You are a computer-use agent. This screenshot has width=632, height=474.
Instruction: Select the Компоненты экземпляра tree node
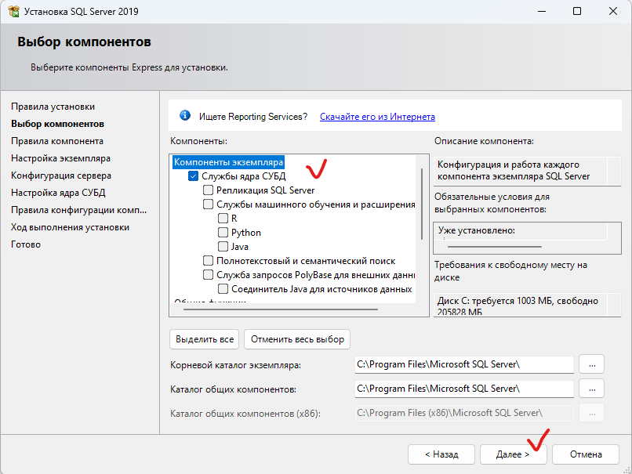(228, 162)
